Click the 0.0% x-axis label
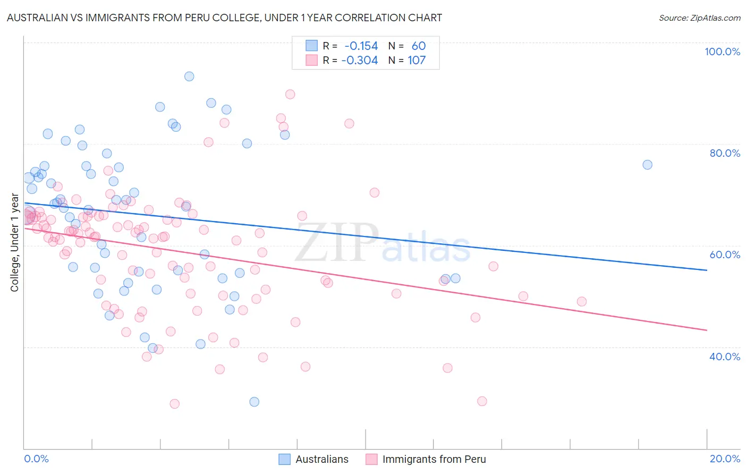This screenshot has width=747, height=474. [x=36, y=459]
